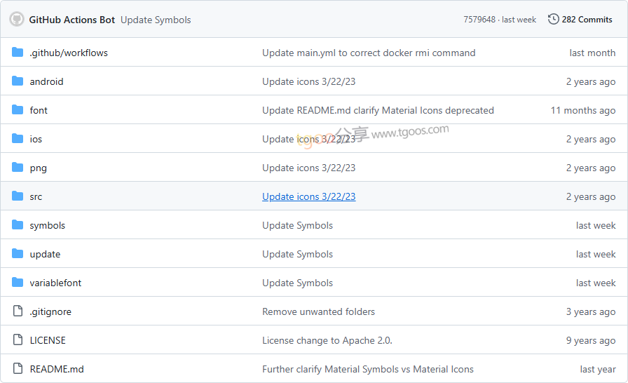Click the LICENSE file icon

pyautogui.click(x=18, y=340)
